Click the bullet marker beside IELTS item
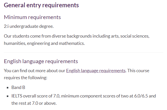Image resolution: width=167 pixels, height=110 pixels. click(8, 96)
